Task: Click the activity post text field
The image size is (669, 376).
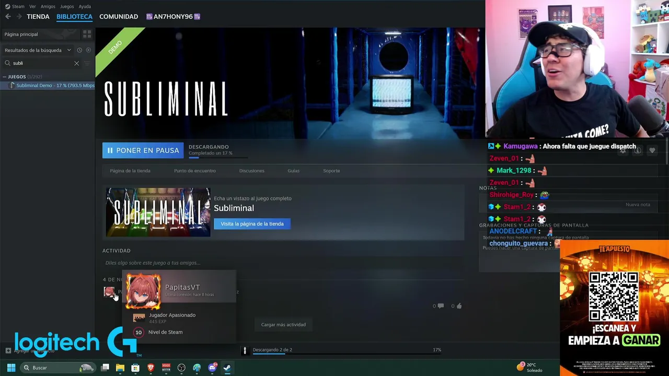Action: tap(282, 263)
